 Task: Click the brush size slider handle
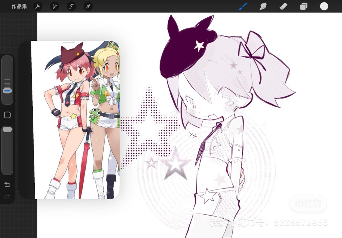[7, 91]
